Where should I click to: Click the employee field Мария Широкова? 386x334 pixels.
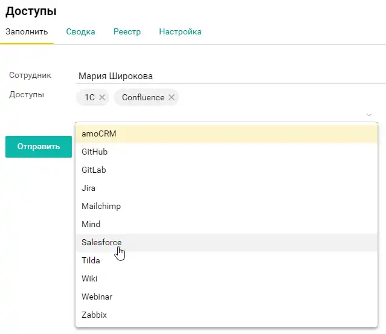coord(230,76)
